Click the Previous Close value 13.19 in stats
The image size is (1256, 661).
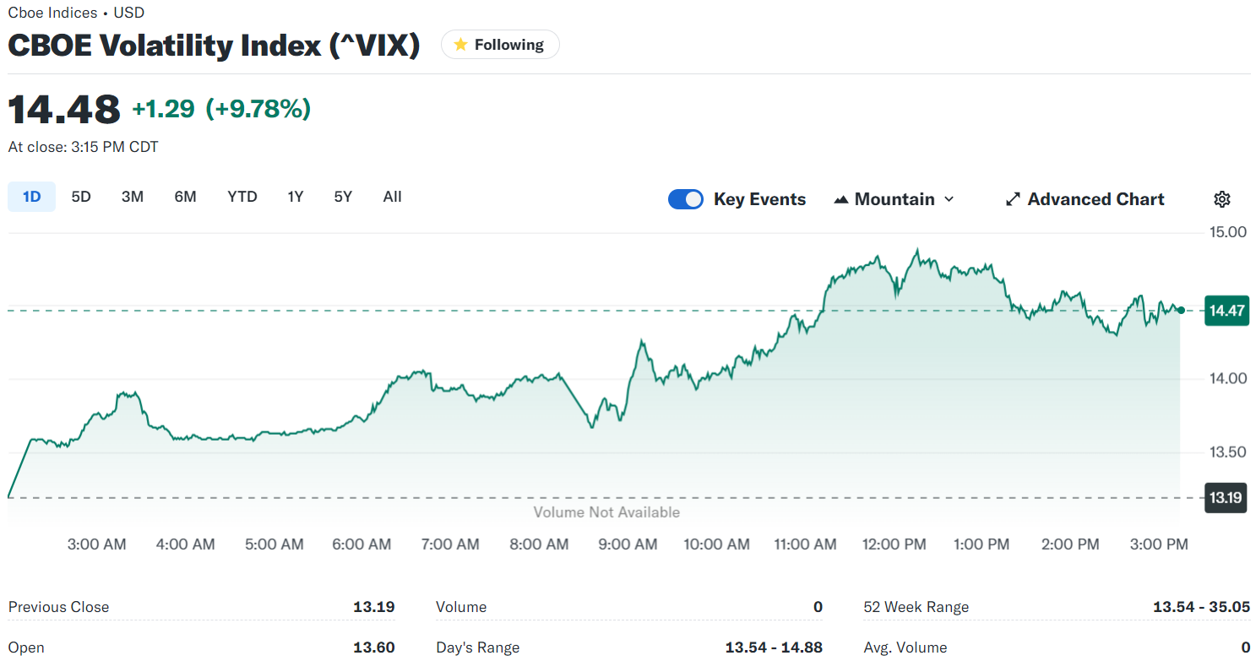374,607
